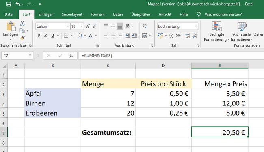Toggle align text right
This screenshot has height=152, width=264.
pyautogui.click(x=120, y=36)
